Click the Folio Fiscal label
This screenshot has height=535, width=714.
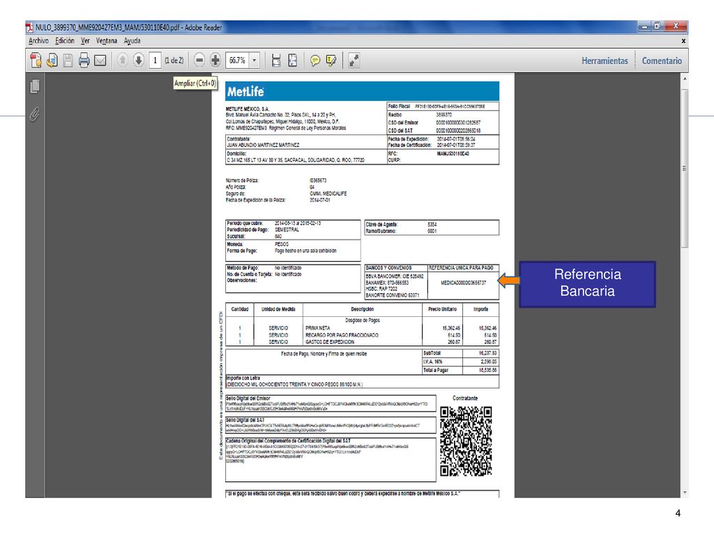[399, 106]
